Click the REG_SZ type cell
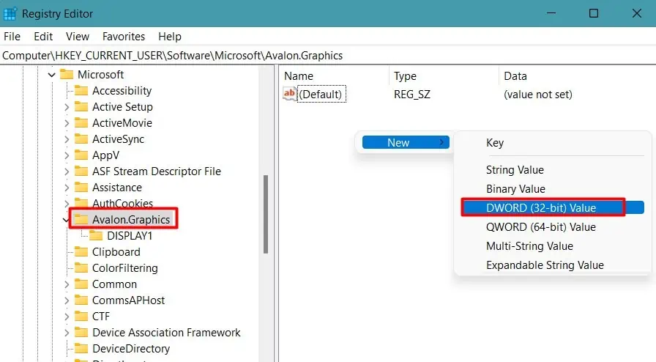Image resolution: width=656 pixels, height=362 pixels. click(x=412, y=95)
